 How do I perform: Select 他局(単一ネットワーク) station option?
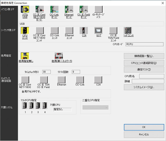click(x=59, y=56)
